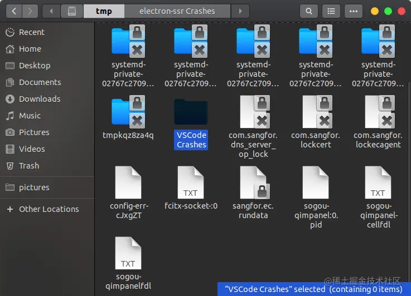
Task: Click the Home house icon
Action: point(10,49)
